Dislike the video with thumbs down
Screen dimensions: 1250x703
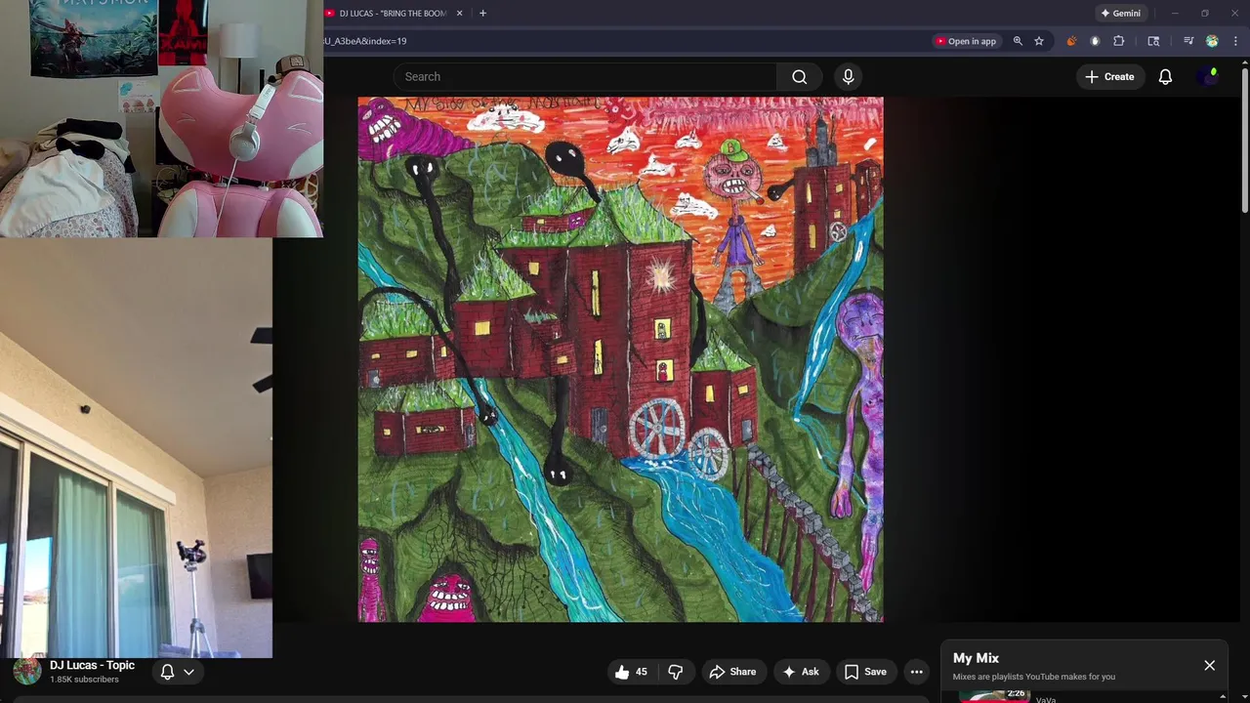pos(676,672)
